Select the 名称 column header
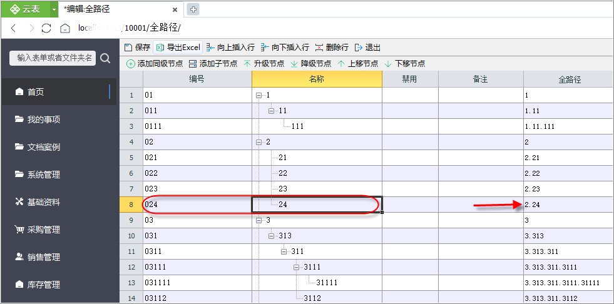Screen dimensions: 614x304 (317, 79)
